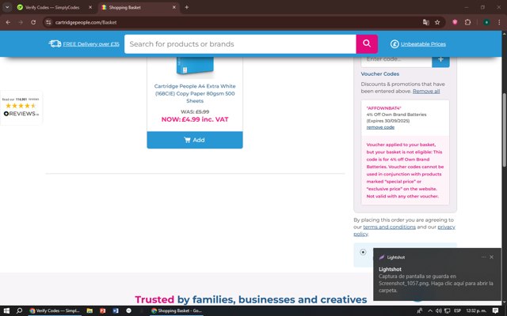
Task: Open the privacy policy link
Action: click(446, 227)
